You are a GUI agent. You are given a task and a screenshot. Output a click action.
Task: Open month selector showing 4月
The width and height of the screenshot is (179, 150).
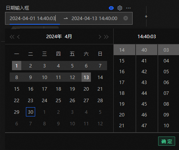point(68,37)
